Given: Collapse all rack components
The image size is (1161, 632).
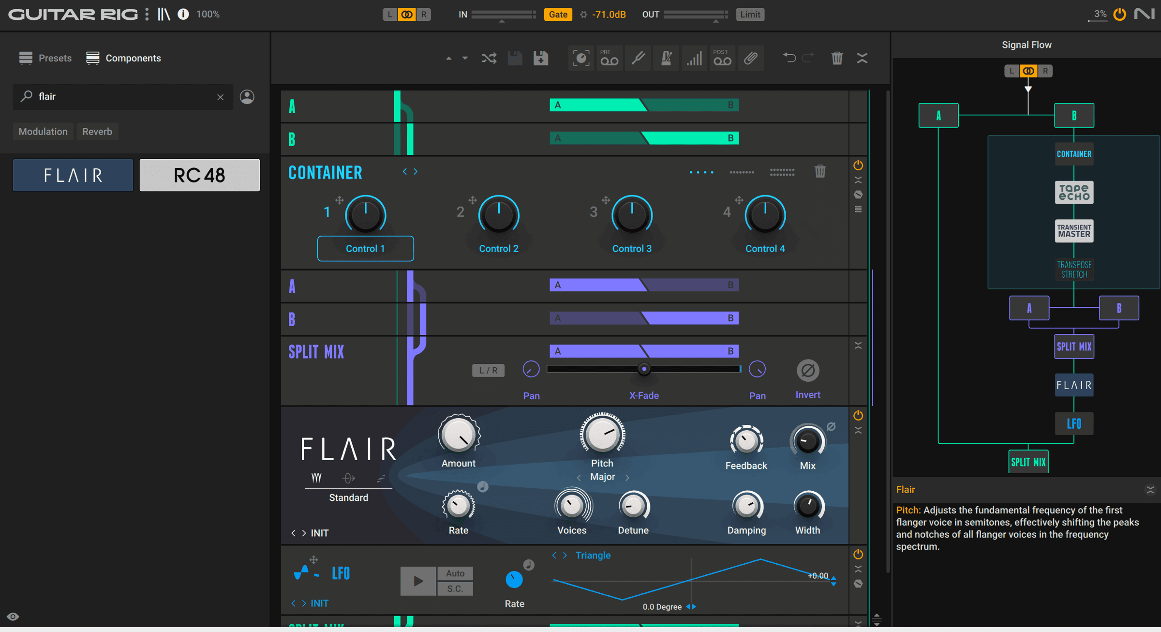Looking at the screenshot, I should (862, 58).
